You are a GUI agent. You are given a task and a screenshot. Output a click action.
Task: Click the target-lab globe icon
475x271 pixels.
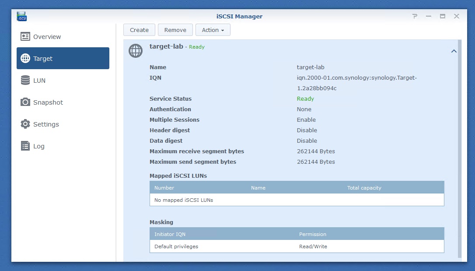coord(136,51)
